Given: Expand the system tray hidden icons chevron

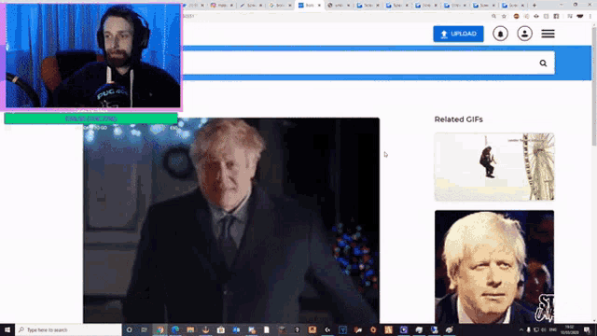Looking at the screenshot, I should click(521, 329).
